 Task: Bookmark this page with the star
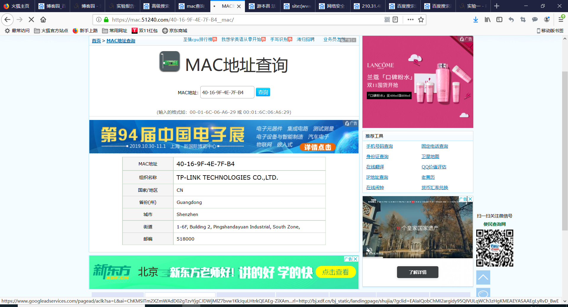pos(421,20)
